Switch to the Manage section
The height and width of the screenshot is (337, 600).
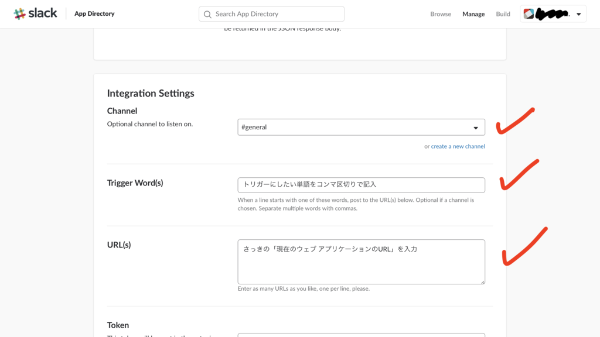point(473,14)
